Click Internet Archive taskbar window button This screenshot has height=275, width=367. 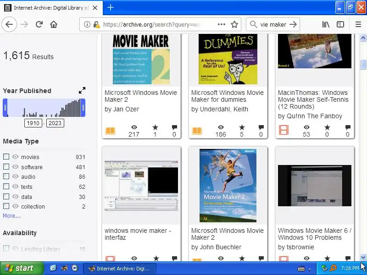119,269
